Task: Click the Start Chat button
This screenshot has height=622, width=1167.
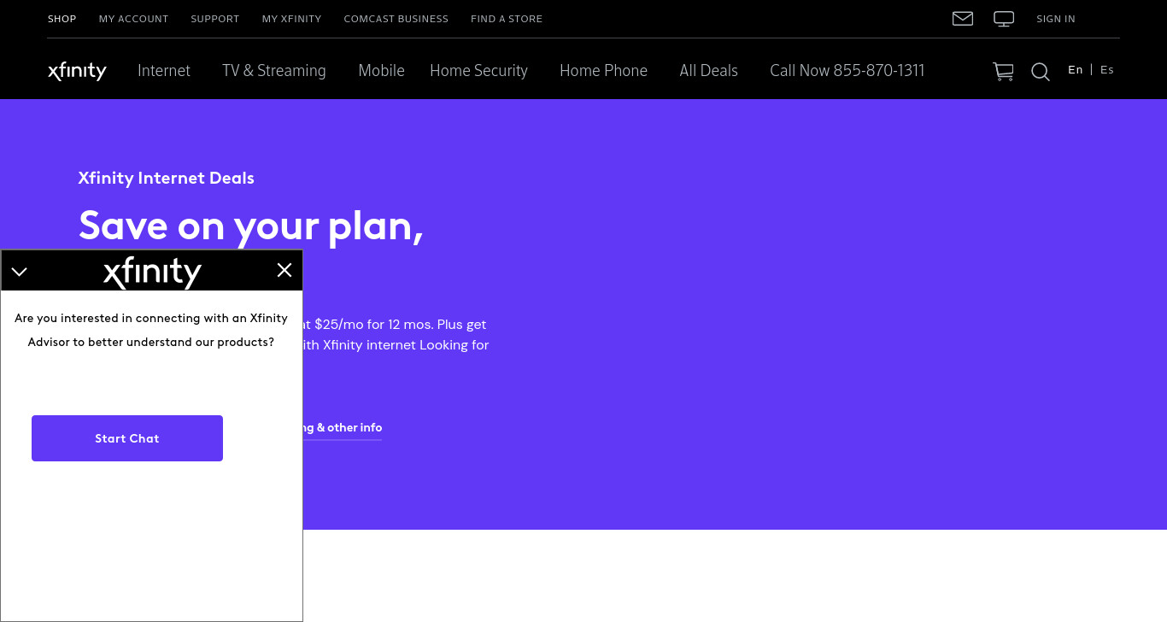Action: pyautogui.click(x=127, y=438)
